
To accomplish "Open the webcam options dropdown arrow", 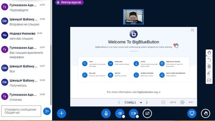I will click(137, 117).
